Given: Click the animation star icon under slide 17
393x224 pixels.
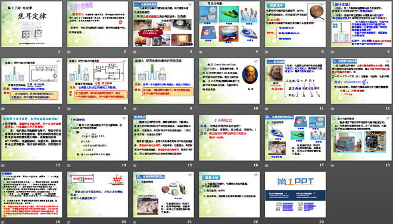Looking at the screenshot, I should [x=266, y=165].
